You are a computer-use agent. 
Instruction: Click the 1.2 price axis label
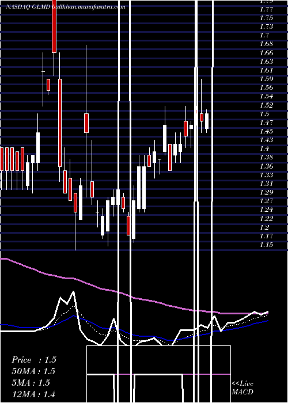[x=264, y=227]
